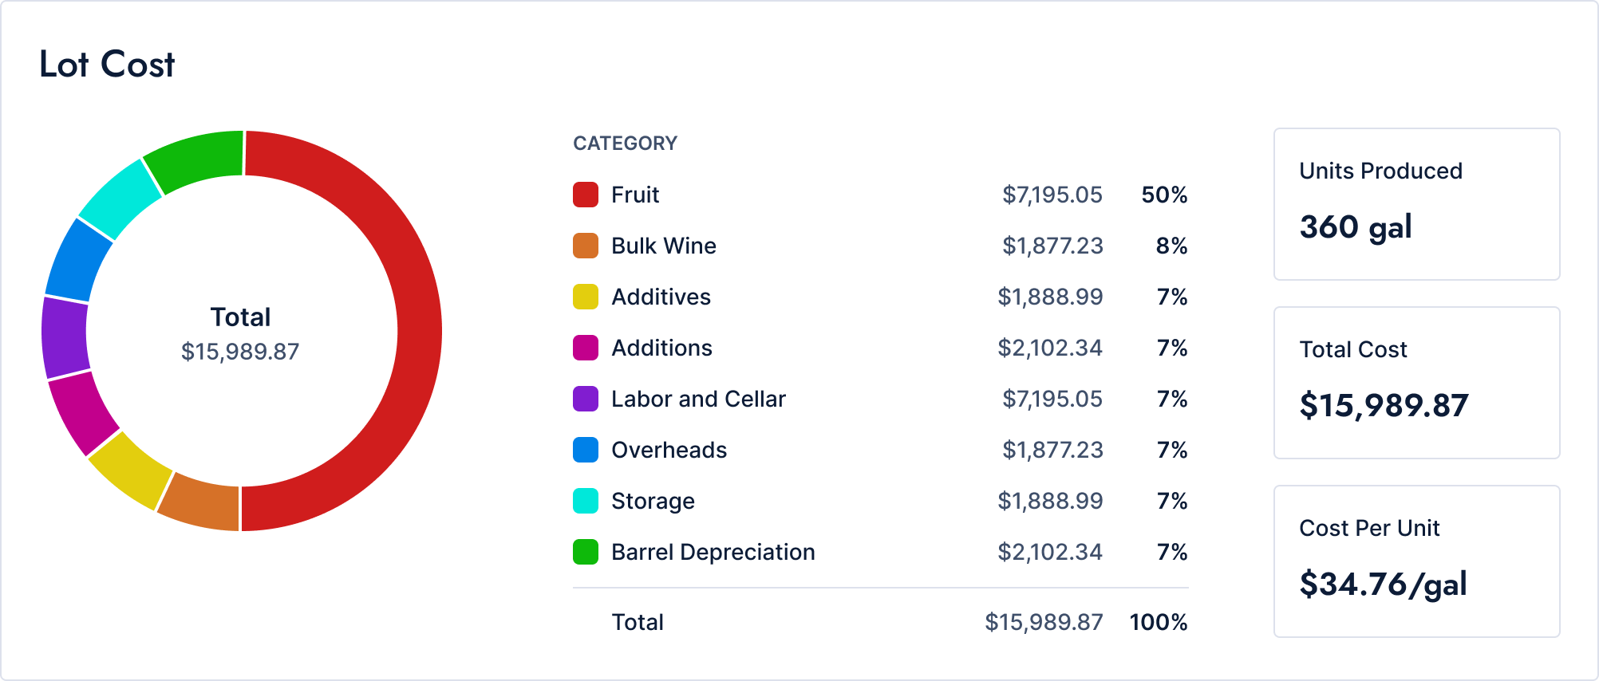The image size is (1599, 681).
Task: Click the Units Produced card
Action: pyautogui.click(x=1416, y=204)
